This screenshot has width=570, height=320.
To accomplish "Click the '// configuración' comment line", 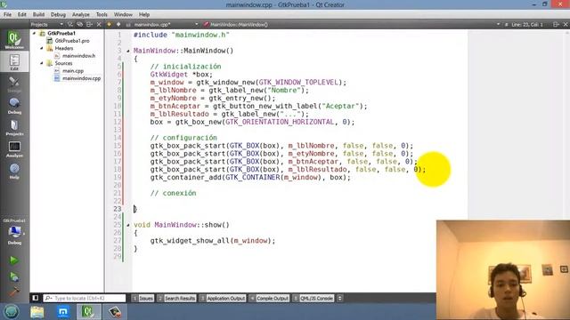I will click(183, 138).
